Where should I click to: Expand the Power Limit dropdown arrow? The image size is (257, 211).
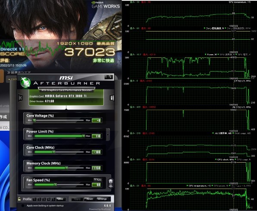pos(108,135)
